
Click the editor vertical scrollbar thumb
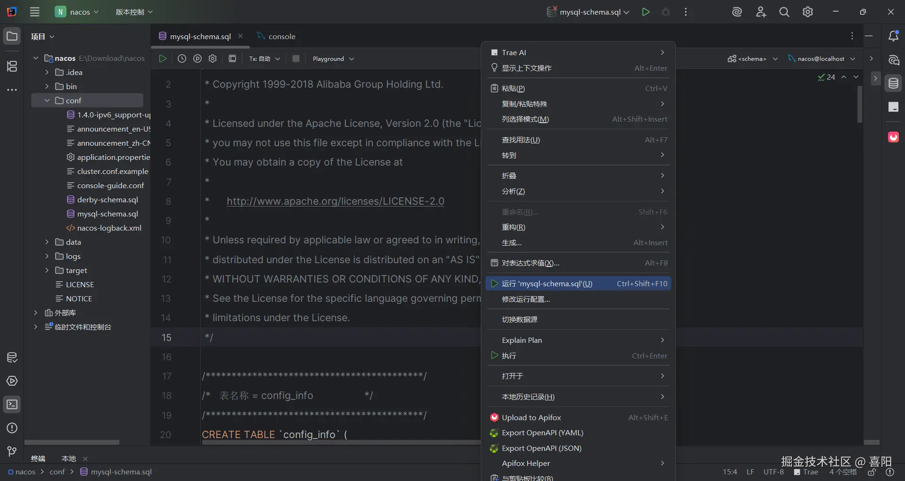coord(860,104)
